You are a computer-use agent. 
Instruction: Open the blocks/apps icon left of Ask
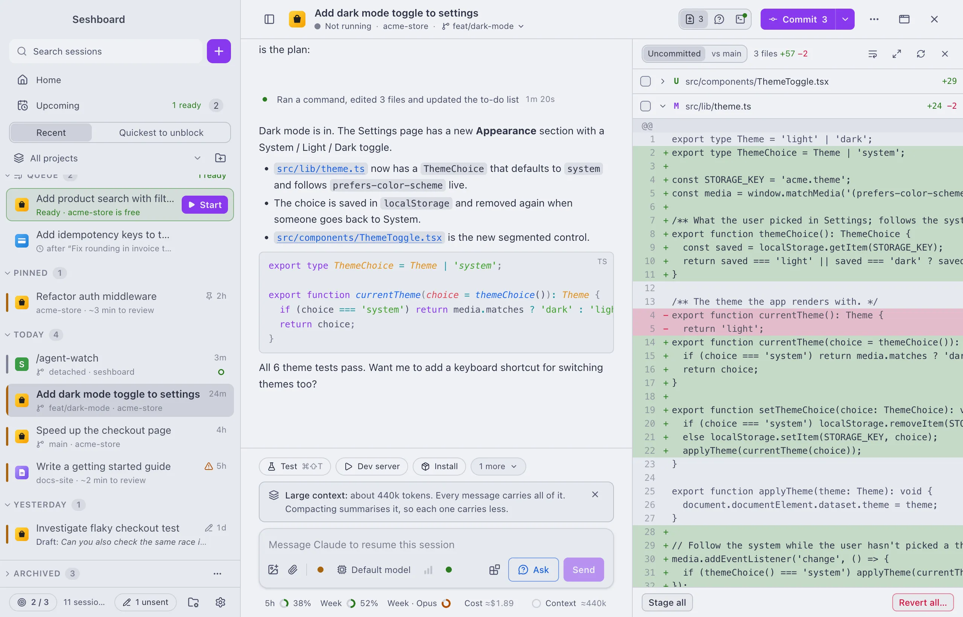[x=494, y=570]
